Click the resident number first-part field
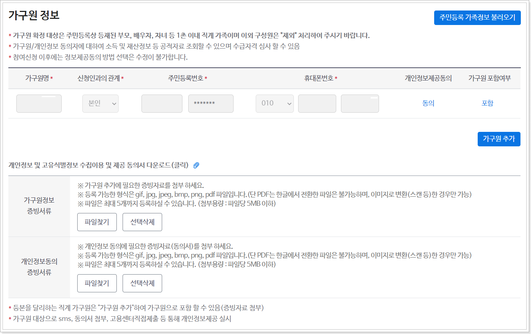This screenshot has height=334, width=531. [162, 104]
